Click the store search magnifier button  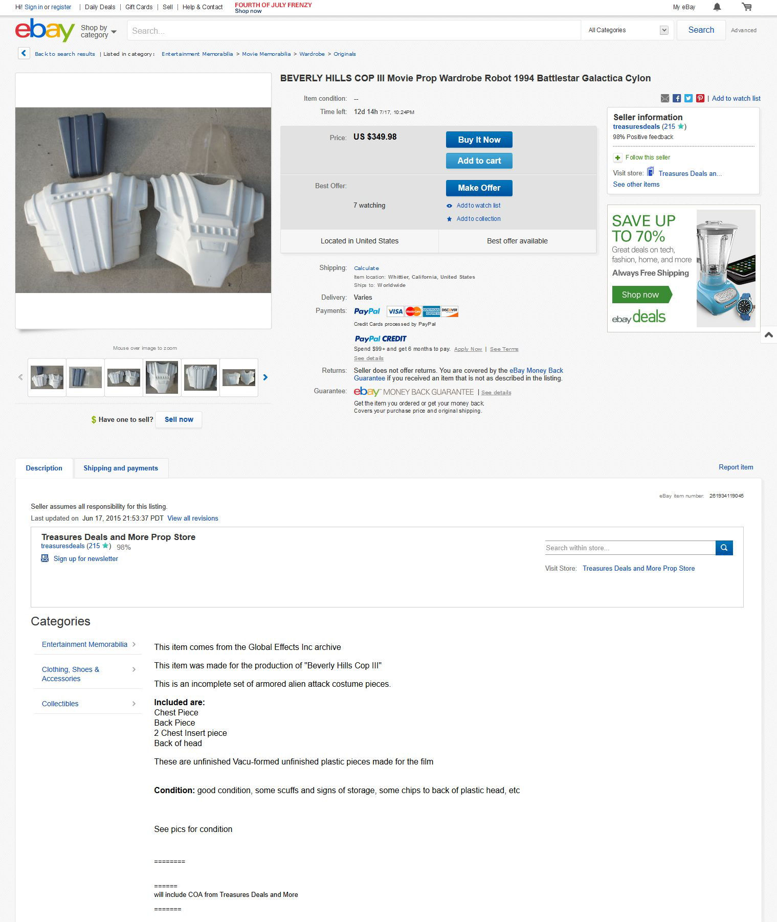[x=724, y=548]
